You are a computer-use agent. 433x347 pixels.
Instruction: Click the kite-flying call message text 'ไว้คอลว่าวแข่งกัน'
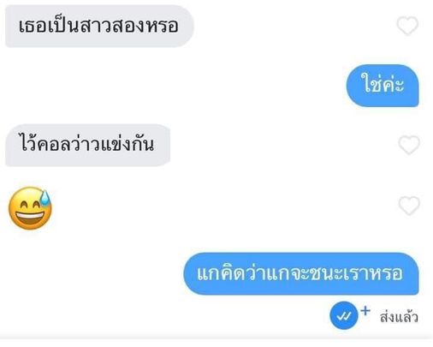coord(87,143)
